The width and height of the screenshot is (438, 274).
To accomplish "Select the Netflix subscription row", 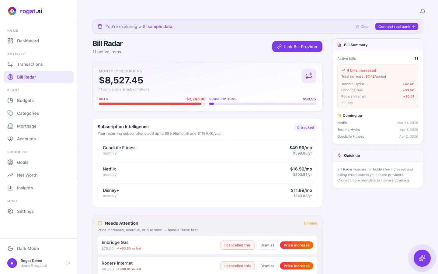I will coord(207,171).
